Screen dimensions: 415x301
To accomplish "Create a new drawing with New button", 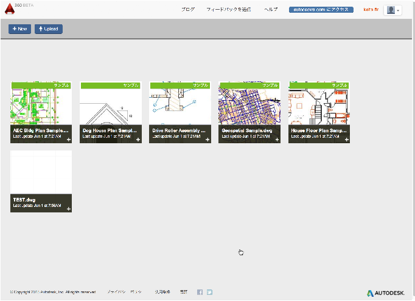I will click(x=20, y=29).
